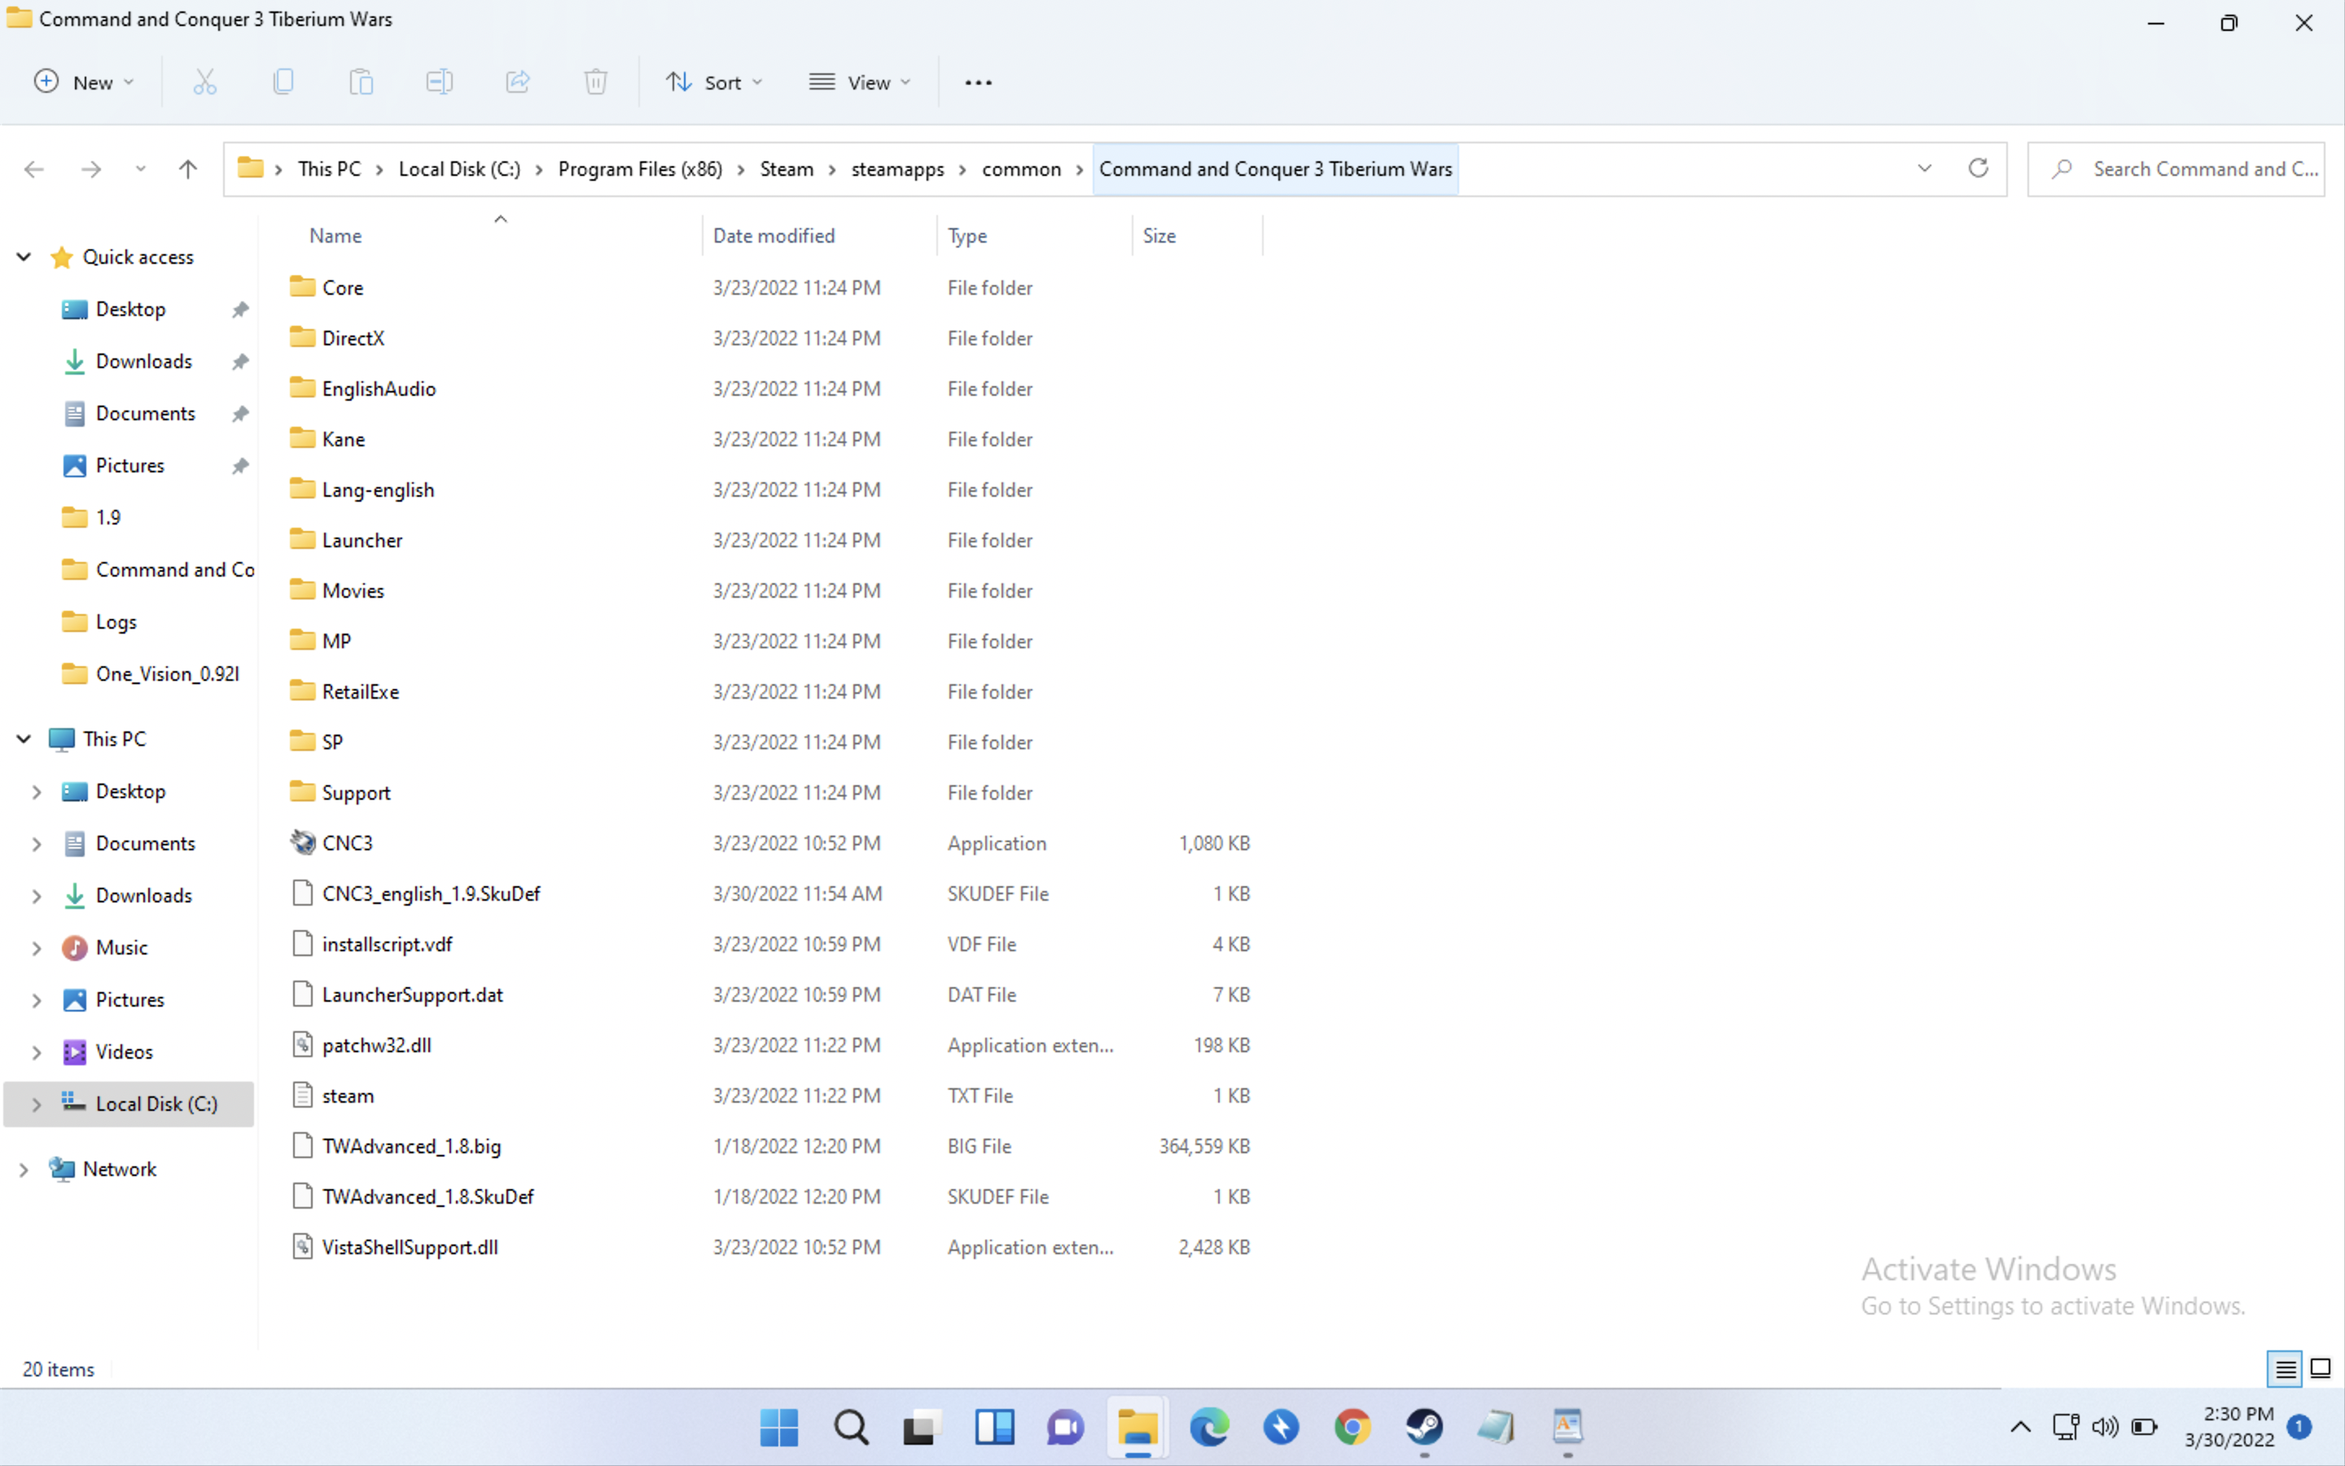Sort by the Date modified column header
Image resolution: width=2345 pixels, height=1466 pixels.
[x=774, y=235]
